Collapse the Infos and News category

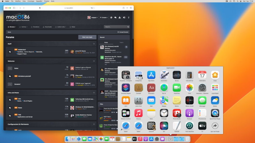(94, 93)
